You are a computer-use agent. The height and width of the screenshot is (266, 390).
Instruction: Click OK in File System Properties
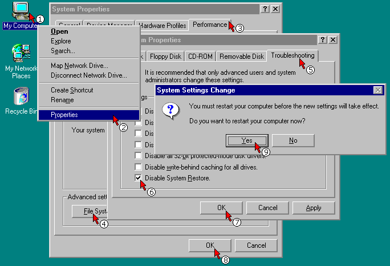(x=221, y=208)
